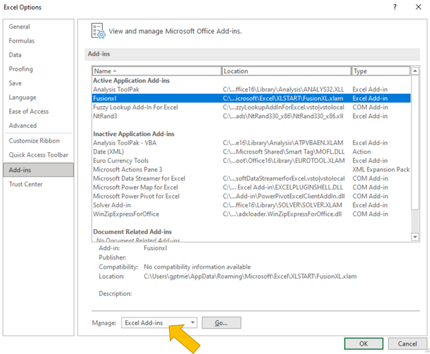
Task: Select Microsoft Power Map for Excel
Action: 251,187
